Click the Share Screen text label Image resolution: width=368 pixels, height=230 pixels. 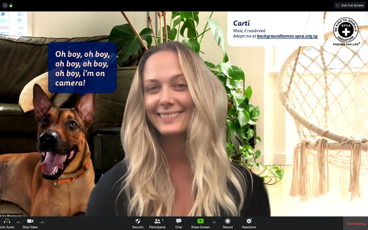pyautogui.click(x=200, y=227)
